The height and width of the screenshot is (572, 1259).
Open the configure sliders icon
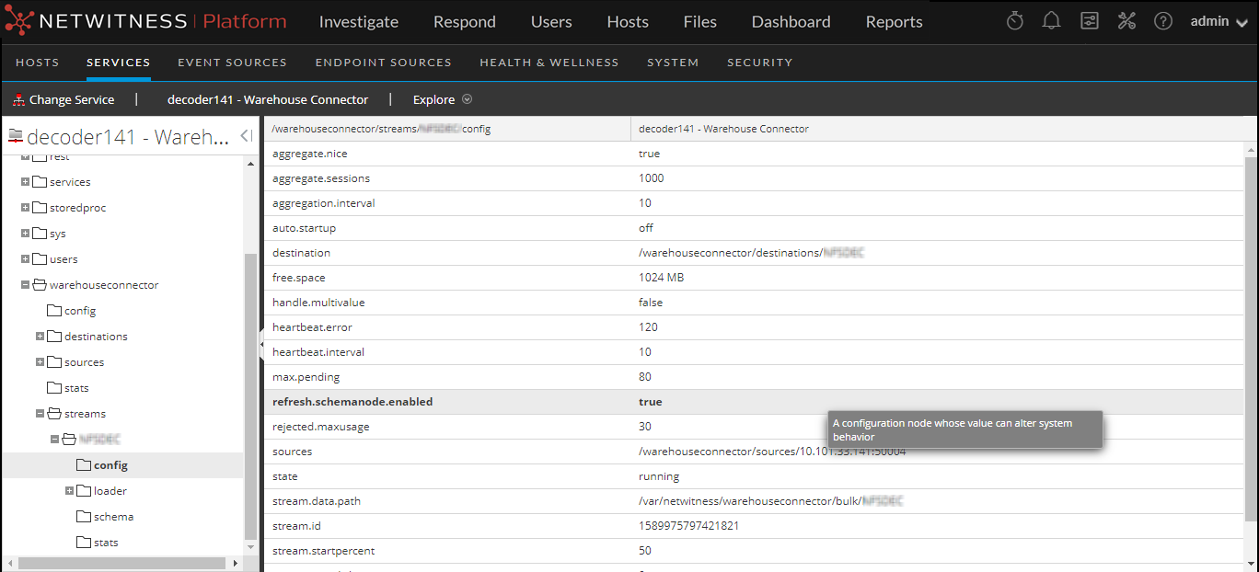pyautogui.click(x=1090, y=21)
